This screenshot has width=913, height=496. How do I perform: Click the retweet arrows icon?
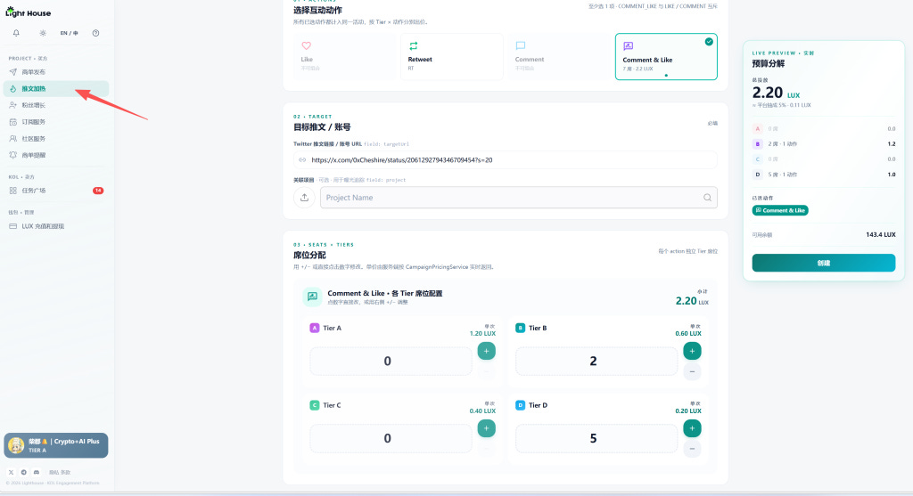pyautogui.click(x=414, y=45)
